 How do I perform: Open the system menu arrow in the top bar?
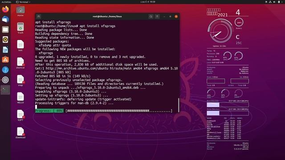point(282,2)
